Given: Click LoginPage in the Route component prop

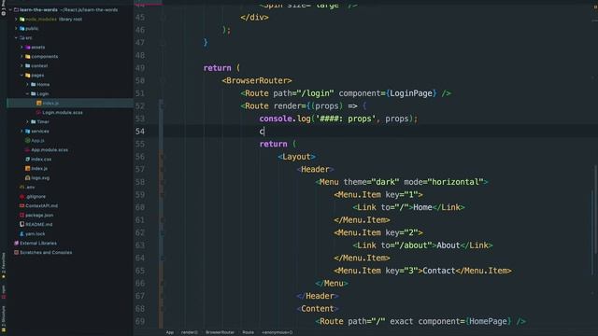Looking at the screenshot, I should pos(411,93).
